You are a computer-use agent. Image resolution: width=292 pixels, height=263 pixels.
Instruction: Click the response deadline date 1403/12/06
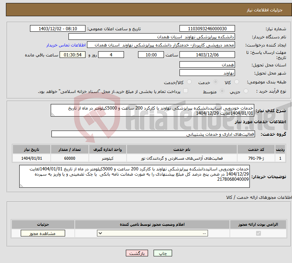pyautogui.click(x=207, y=55)
